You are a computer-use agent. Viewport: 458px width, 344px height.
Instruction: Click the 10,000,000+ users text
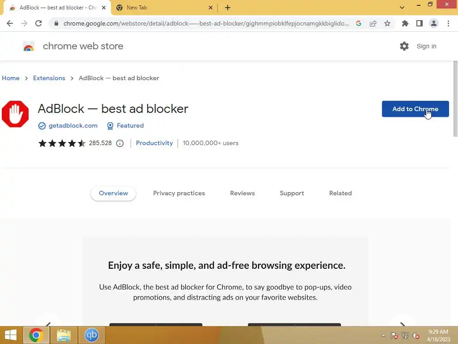pyautogui.click(x=211, y=143)
